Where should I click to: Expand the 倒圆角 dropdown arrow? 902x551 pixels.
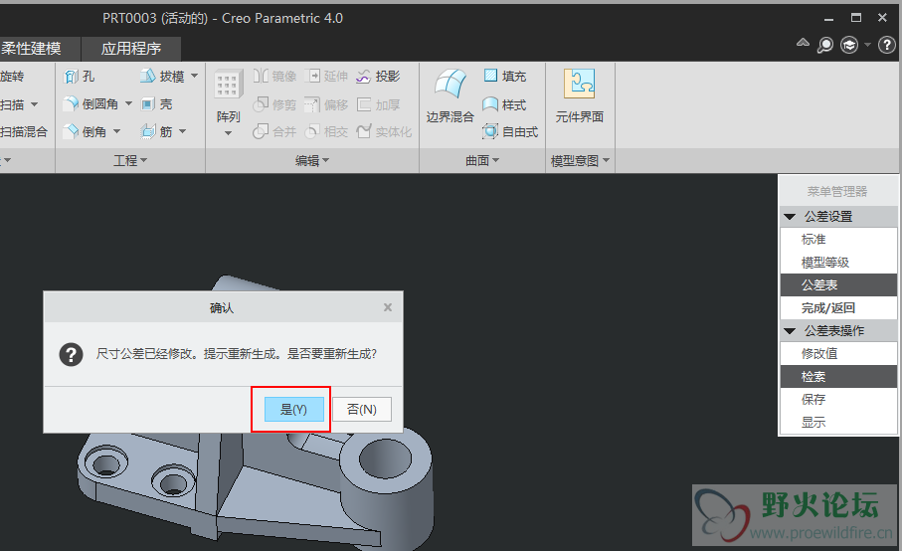129,104
